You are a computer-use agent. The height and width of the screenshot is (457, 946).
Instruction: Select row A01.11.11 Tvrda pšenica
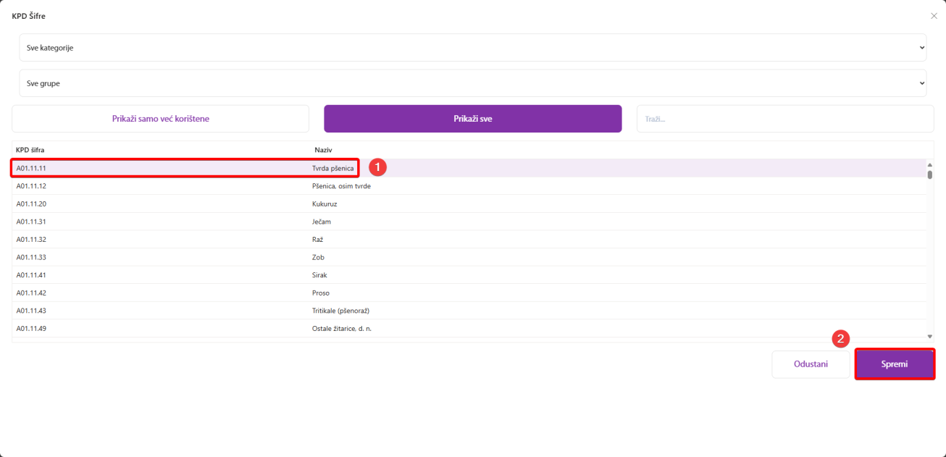pyautogui.click(x=185, y=168)
